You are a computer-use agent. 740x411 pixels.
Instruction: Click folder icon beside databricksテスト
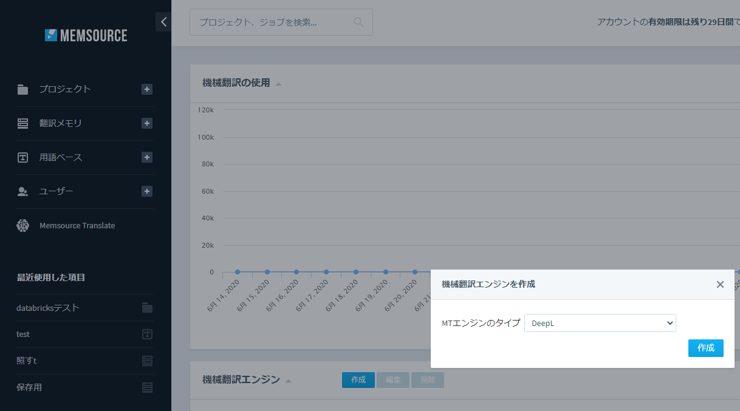(x=147, y=308)
